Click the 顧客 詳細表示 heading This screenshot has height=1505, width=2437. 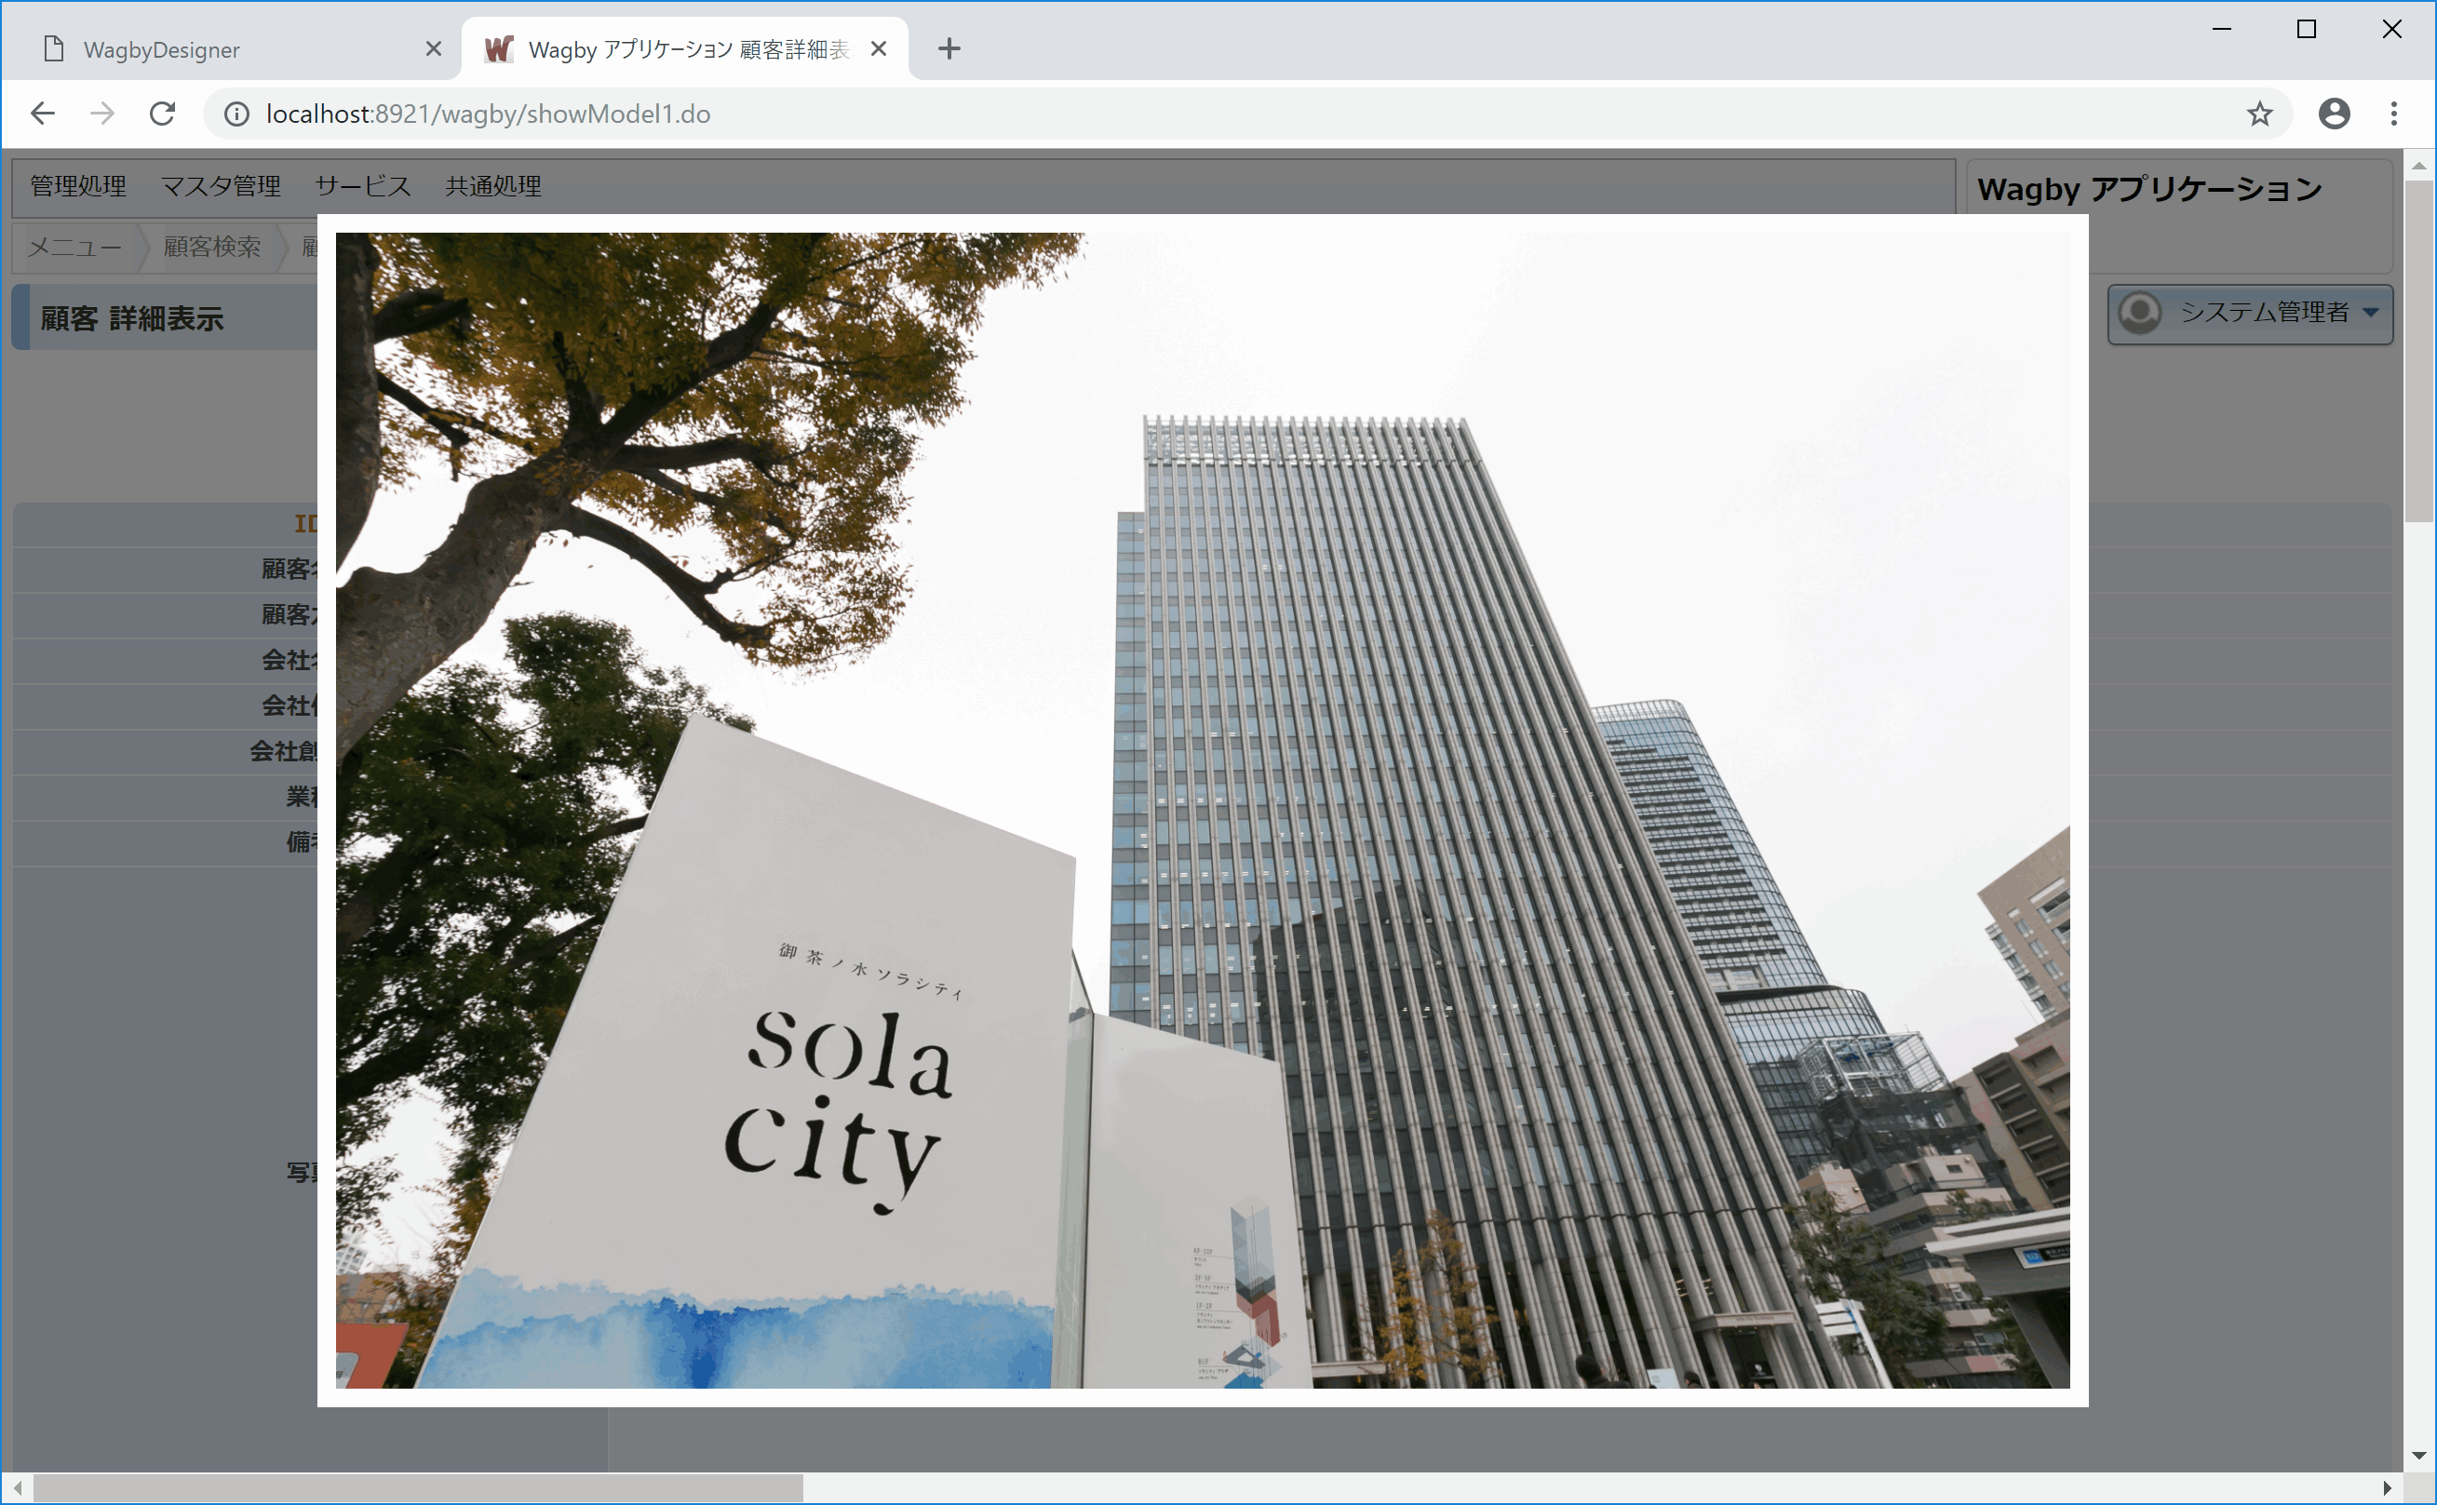(132, 318)
